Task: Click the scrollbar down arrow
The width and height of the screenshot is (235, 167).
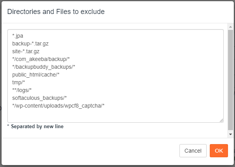Action: point(230,134)
